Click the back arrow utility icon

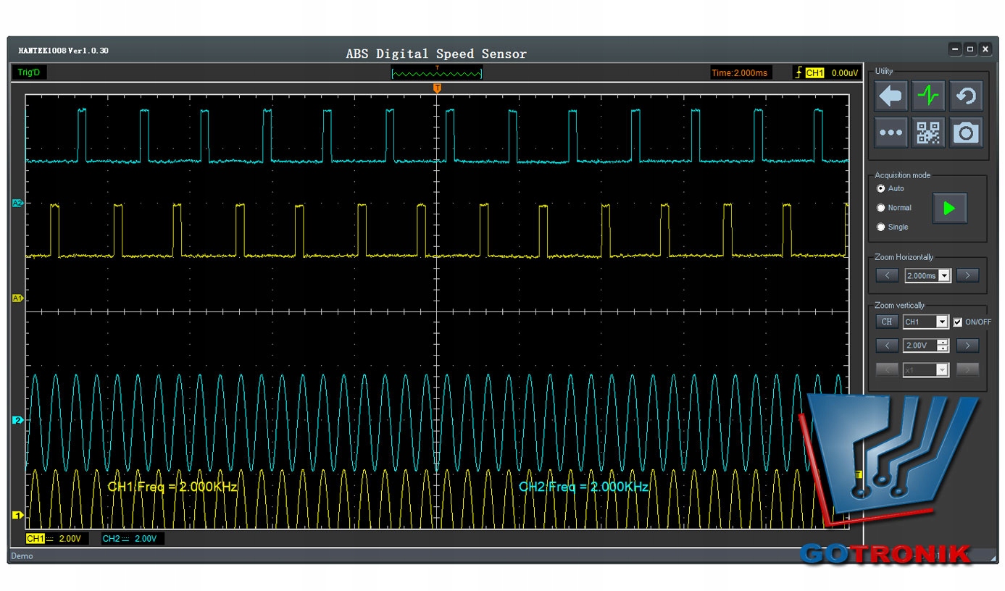(891, 96)
